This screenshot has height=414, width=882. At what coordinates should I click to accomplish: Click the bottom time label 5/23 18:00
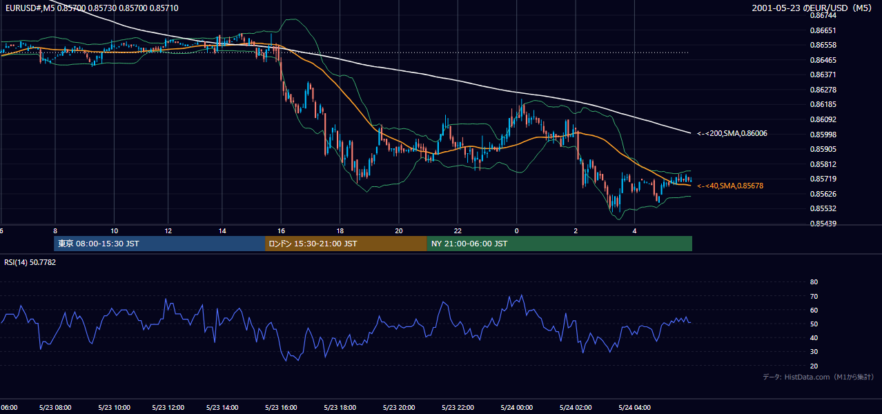340,407
